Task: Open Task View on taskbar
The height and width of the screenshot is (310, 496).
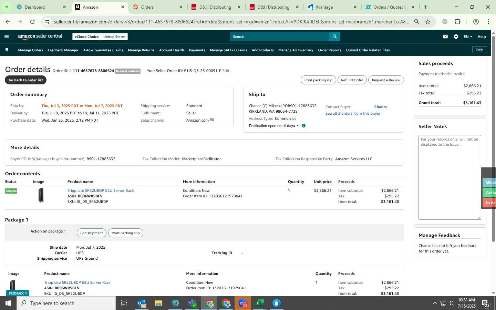Action: click(124, 303)
